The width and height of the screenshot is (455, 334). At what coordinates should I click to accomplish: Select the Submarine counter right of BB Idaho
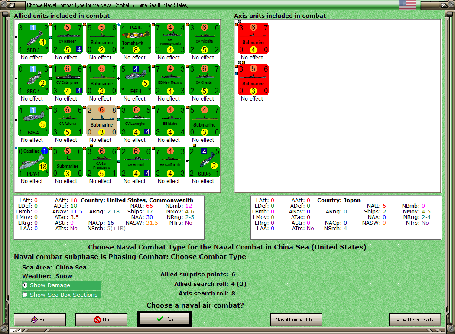[204, 121]
